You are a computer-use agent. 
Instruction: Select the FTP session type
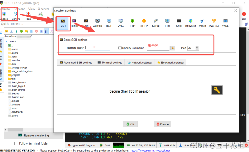tap(132, 23)
